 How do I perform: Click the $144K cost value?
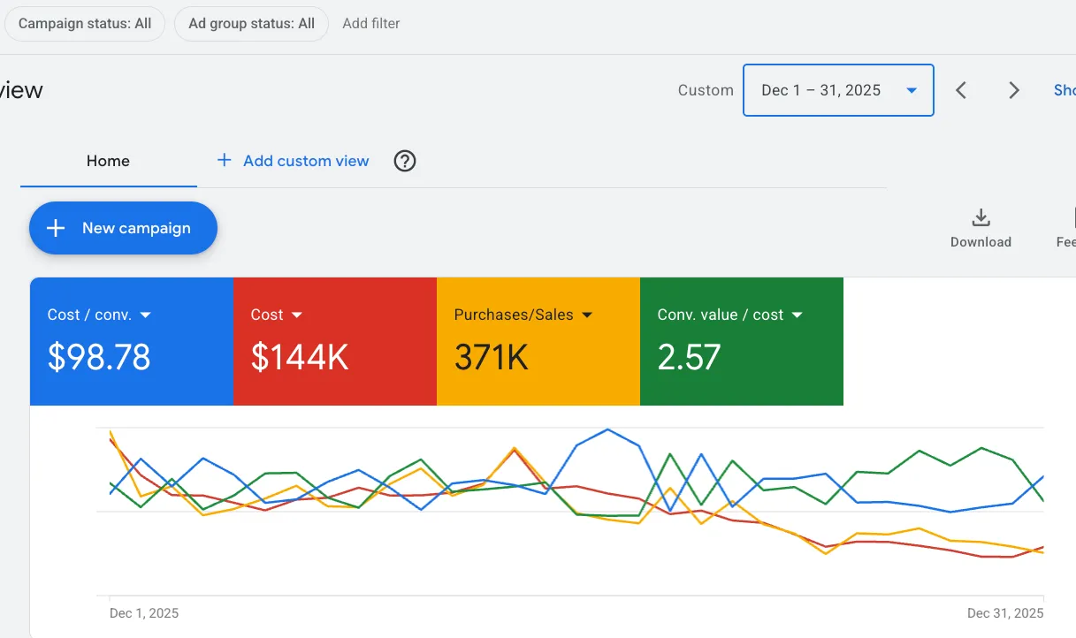coord(300,357)
